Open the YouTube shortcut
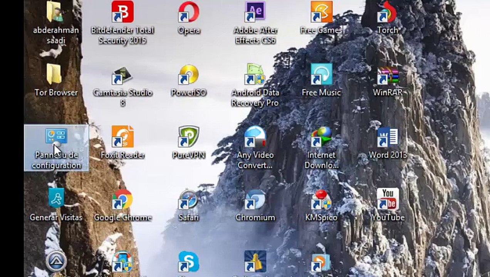This screenshot has width=490, height=277. pos(388,205)
